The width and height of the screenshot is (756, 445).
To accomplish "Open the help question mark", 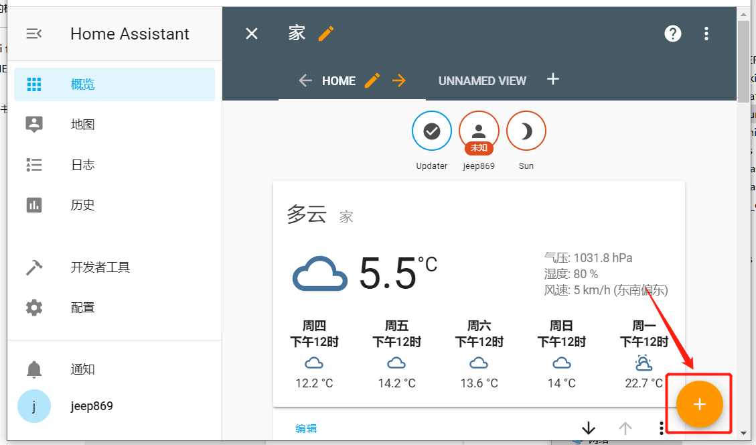I will (672, 34).
